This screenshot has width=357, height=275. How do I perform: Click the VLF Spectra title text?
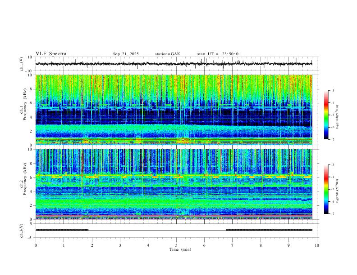pyautogui.click(x=51, y=54)
